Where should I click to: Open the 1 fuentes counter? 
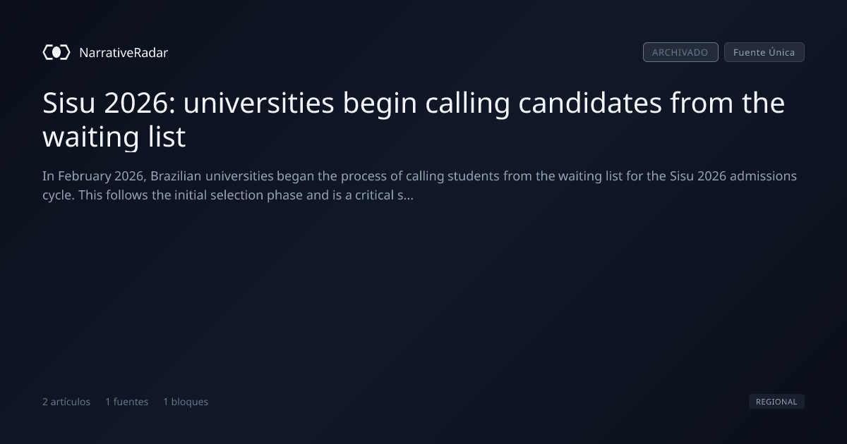coord(127,402)
